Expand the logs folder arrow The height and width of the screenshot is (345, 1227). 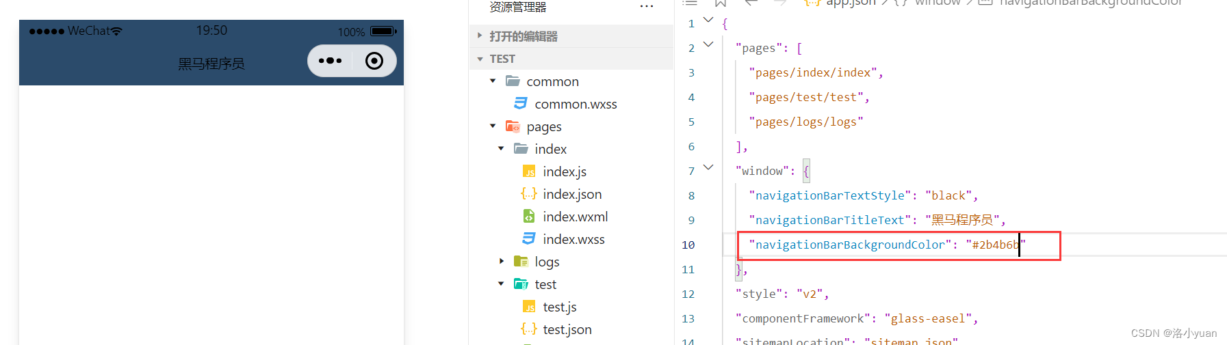501,261
